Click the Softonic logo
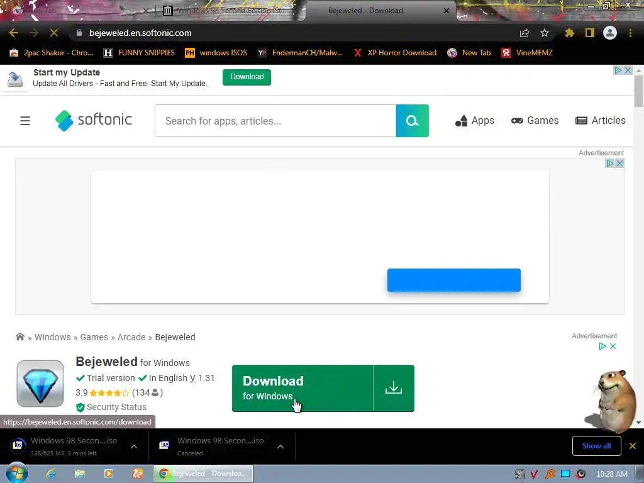The height and width of the screenshot is (483, 644). [x=94, y=120]
